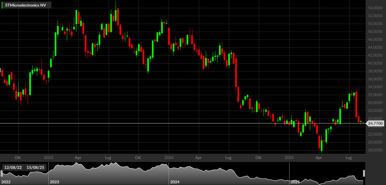Click the 28,0000 price axis label

coord(375,111)
